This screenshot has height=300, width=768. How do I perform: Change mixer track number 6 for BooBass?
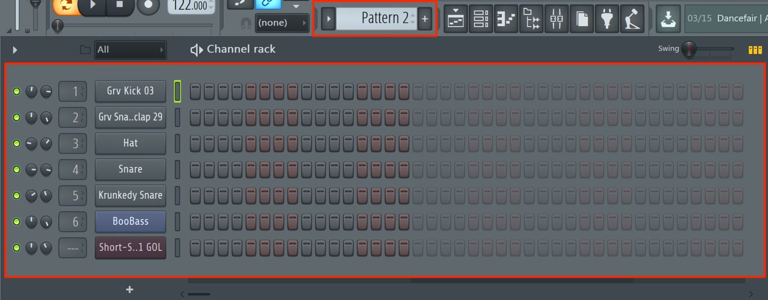click(73, 221)
